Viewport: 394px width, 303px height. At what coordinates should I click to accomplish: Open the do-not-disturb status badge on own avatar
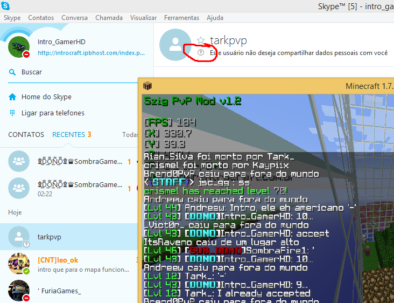26,54
